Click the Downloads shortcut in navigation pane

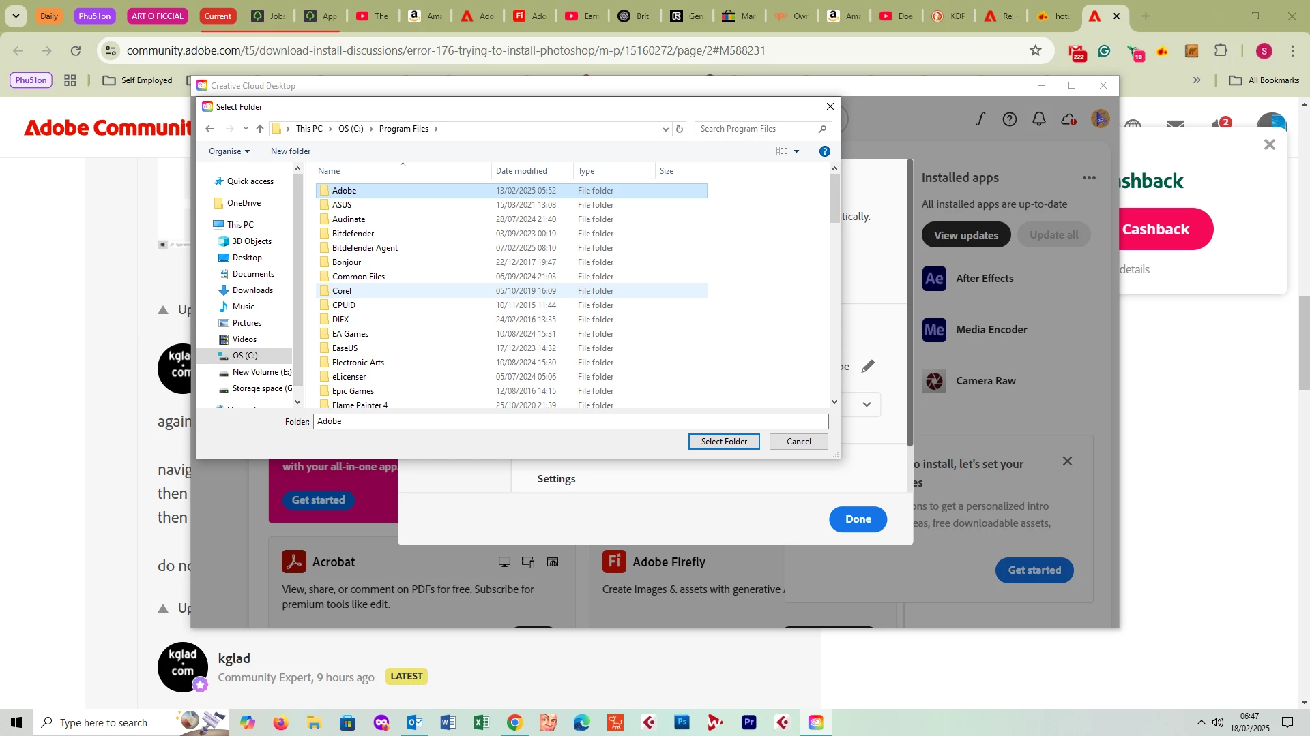point(252,290)
